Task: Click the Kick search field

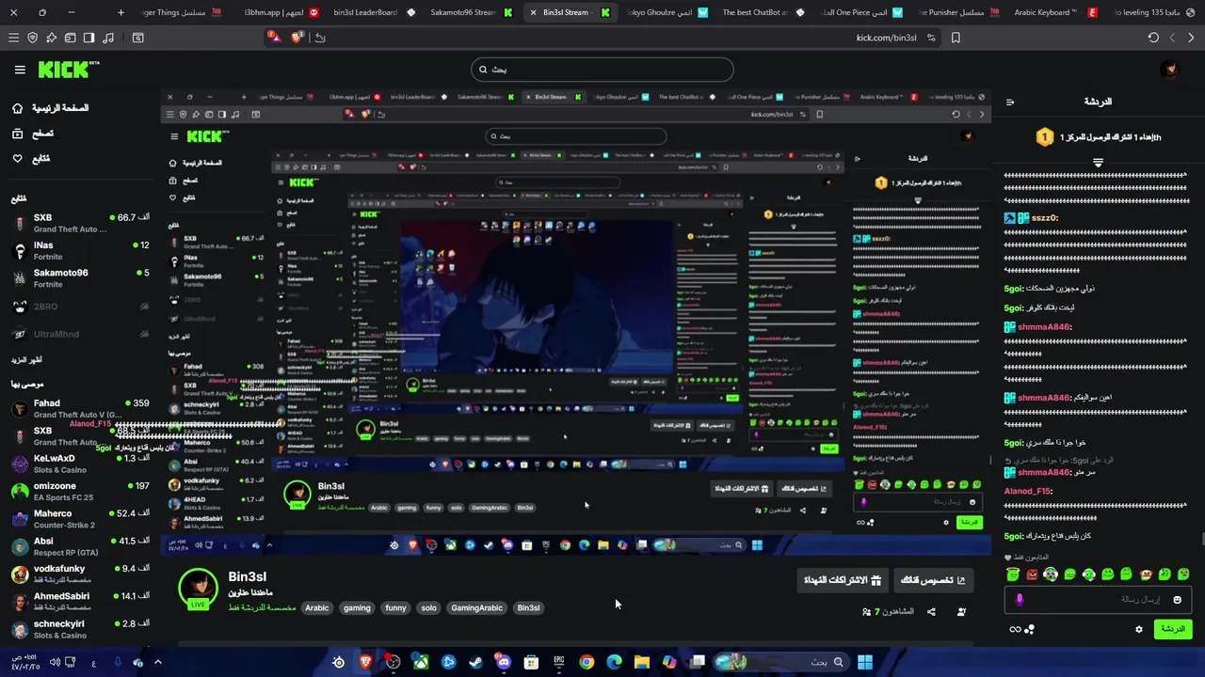Action: [x=602, y=70]
